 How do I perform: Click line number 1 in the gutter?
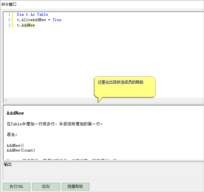tap(9, 15)
